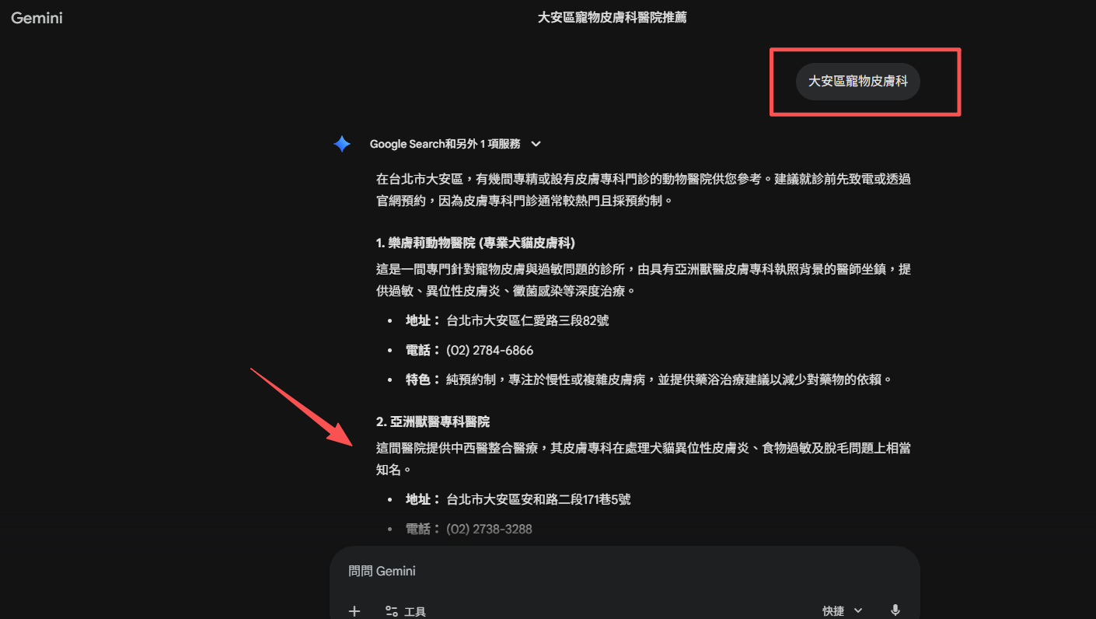The width and height of the screenshot is (1096, 619).
Task: Open the 工具 tools icon
Action: 392,611
